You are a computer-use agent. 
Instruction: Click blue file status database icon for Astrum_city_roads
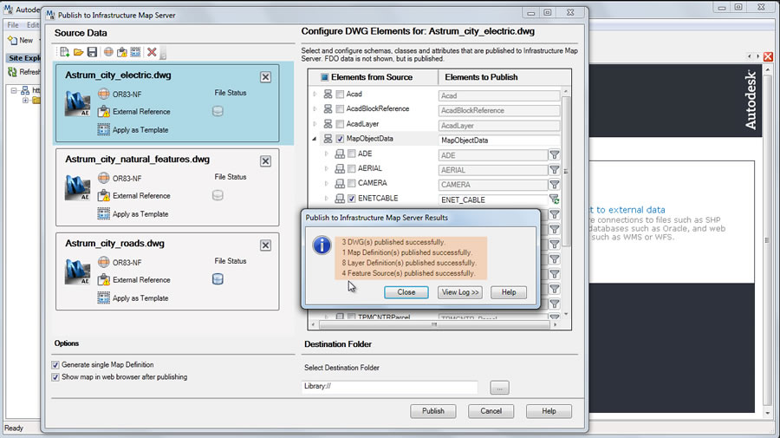(x=218, y=279)
